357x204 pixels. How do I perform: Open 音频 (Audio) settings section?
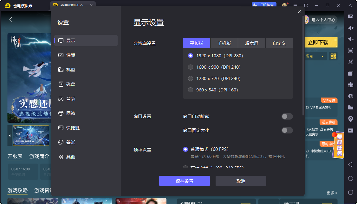click(86, 99)
